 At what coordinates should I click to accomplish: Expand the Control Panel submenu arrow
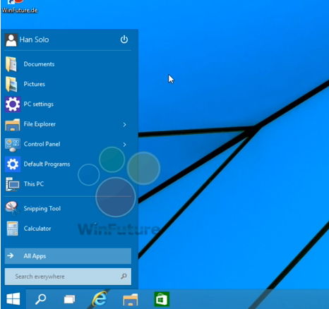124,145
